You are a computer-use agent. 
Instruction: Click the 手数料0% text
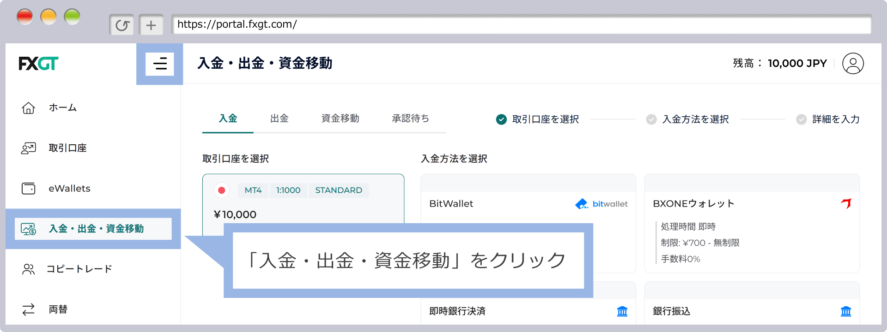680,259
